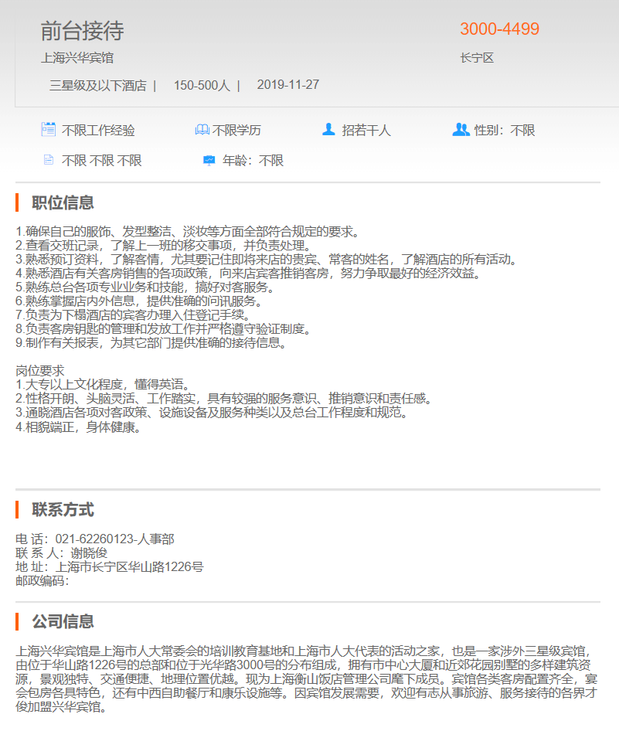Click the two-people icon beside 性别
The image size is (619, 748).
pyautogui.click(x=461, y=130)
